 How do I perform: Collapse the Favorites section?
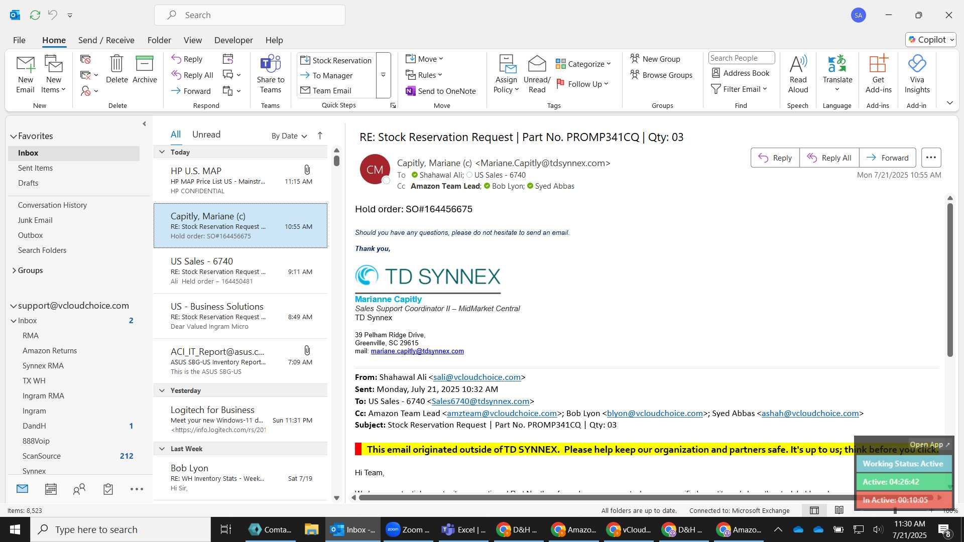[13, 136]
